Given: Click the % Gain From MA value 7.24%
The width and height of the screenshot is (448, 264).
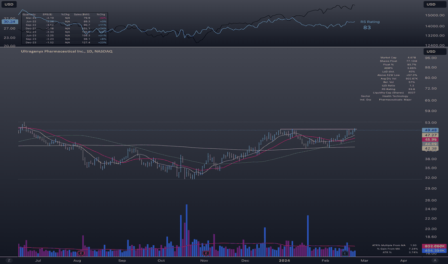Looking at the screenshot, I should (413, 249).
